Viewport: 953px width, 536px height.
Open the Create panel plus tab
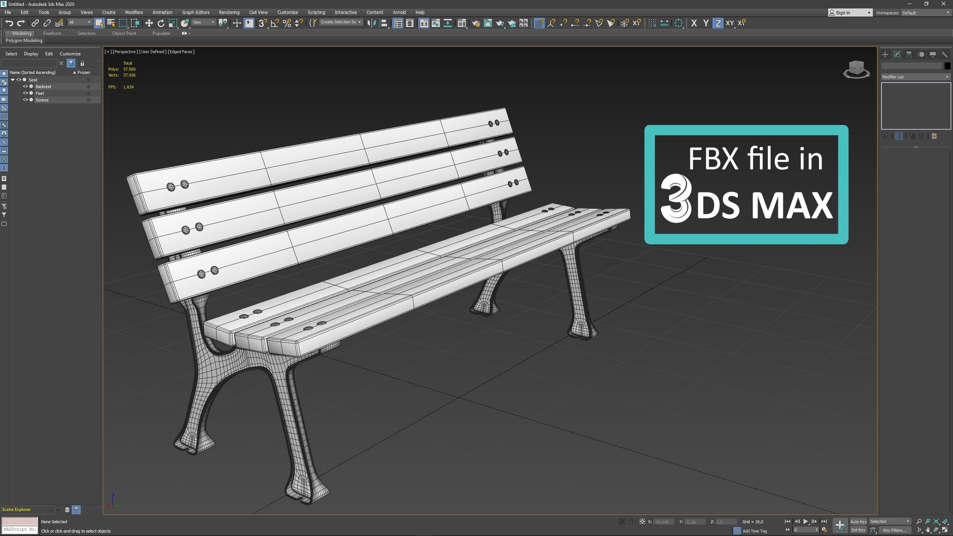coord(885,55)
